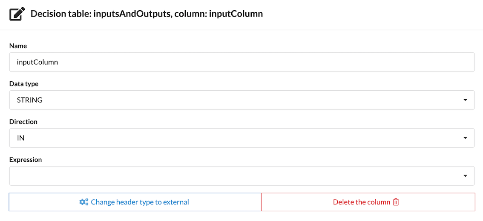Image resolution: width=483 pixels, height=221 pixels.
Task: Click the Expression dropdown caret arrow
Action: (x=465, y=176)
